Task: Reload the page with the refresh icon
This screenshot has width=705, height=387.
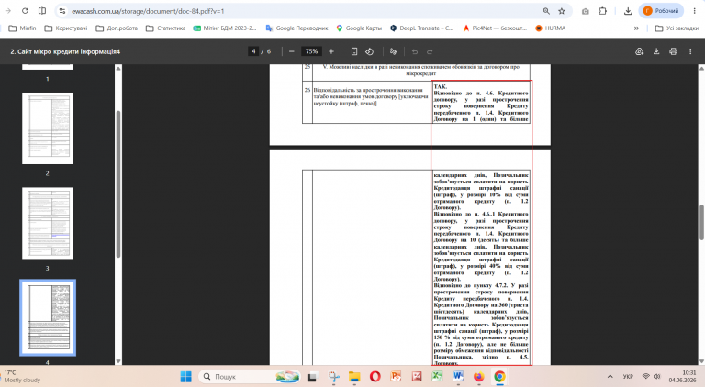Action: point(25,11)
